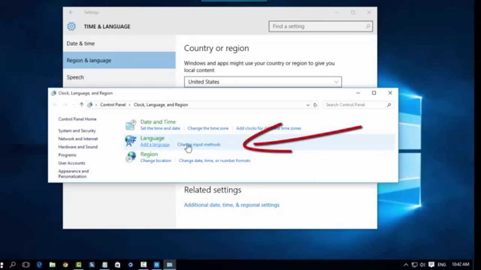Launch Microsoft Edge from the taskbar
Screen dimensions: 481x270
39,264
